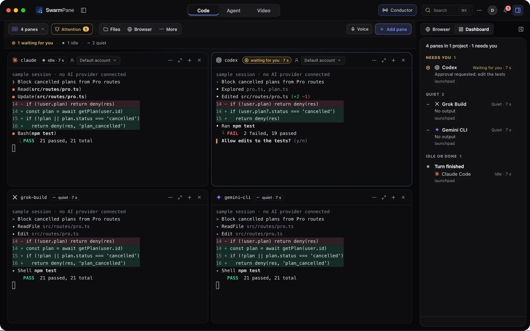Switch right panel to Dashboard tab
Image resolution: width=530 pixels, height=331 pixels.
pos(474,29)
